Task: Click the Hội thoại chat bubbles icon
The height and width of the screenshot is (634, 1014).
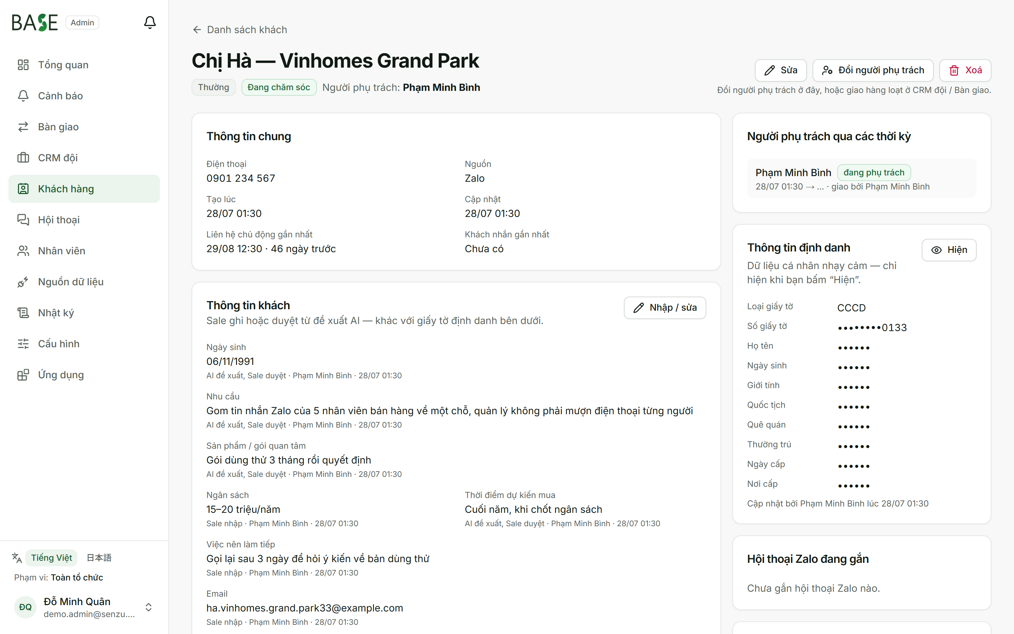Action: (x=23, y=220)
